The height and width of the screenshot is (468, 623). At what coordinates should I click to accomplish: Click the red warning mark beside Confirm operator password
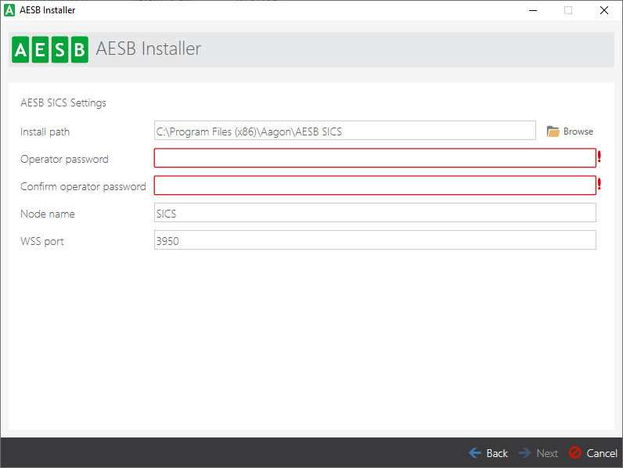[600, 185]
